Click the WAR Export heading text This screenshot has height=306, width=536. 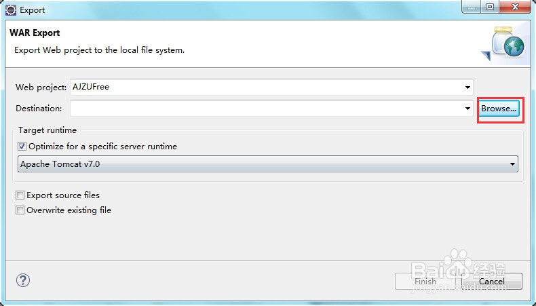pos(35,33)
